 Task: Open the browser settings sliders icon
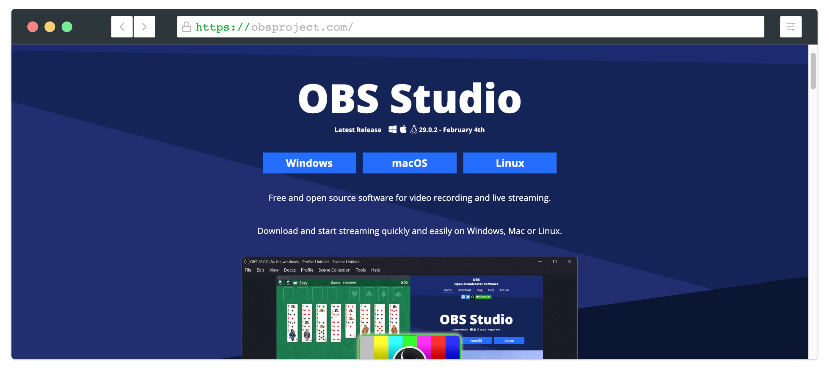pos(791,27)
